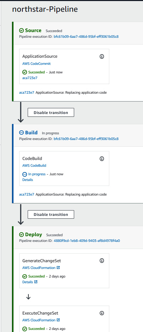Click external link icon beside GenerateChangeSet Details
The image size is (143, 332).
pos(36,282)
